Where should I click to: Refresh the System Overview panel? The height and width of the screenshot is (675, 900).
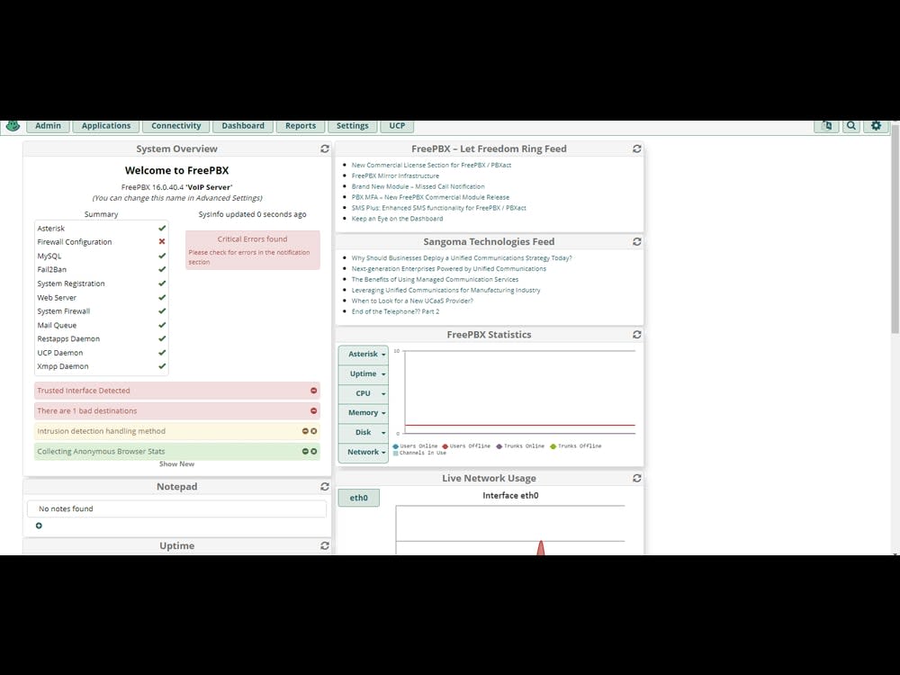click(x=325, y=148)
